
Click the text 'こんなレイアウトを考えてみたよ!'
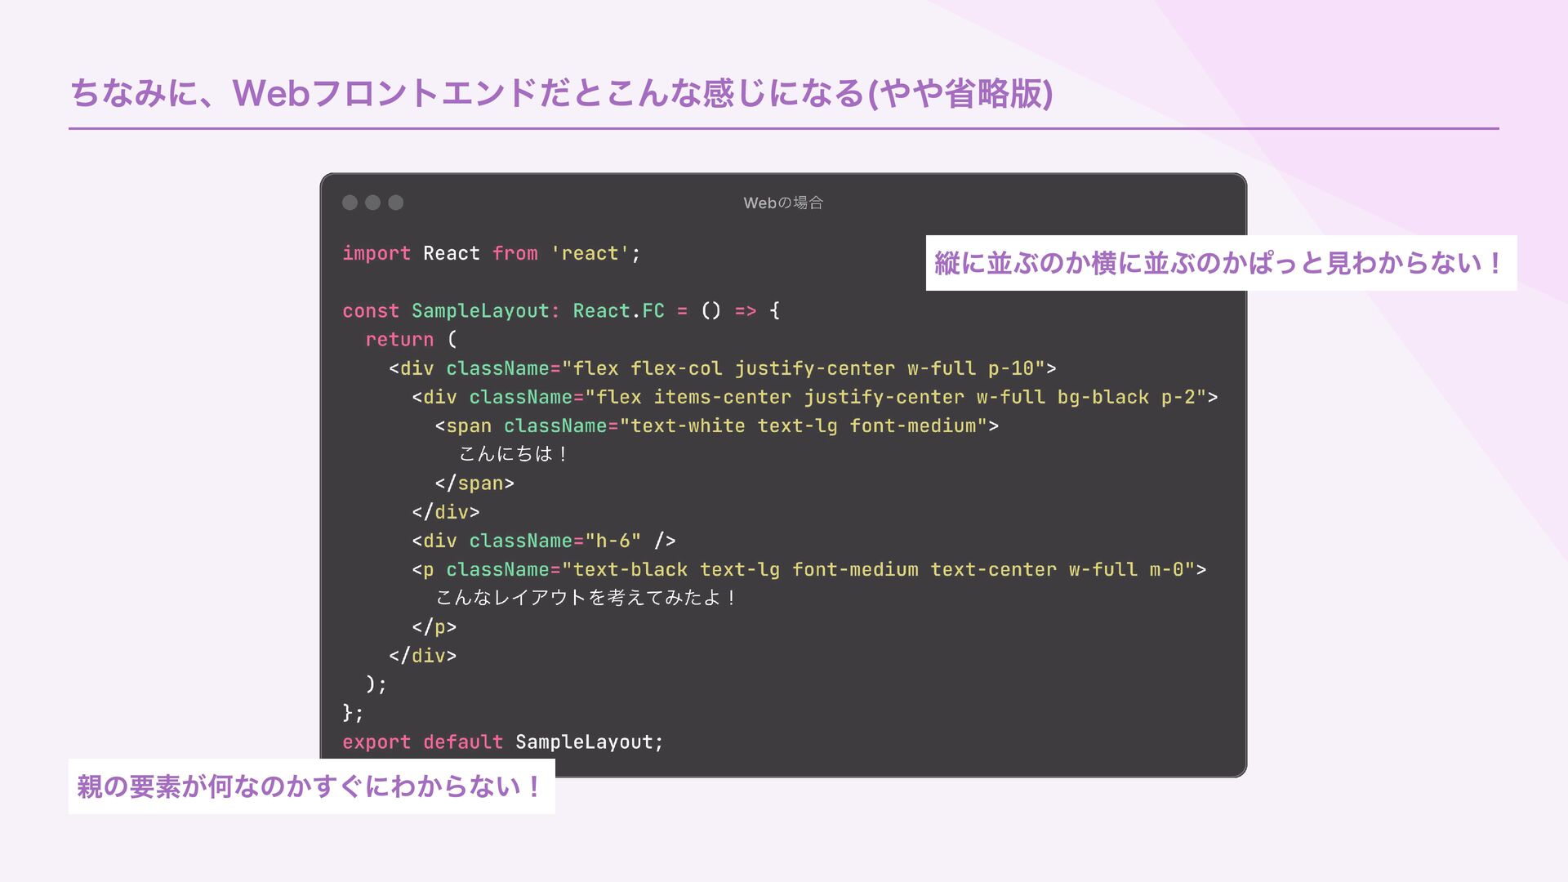click(x=586, y=598)
